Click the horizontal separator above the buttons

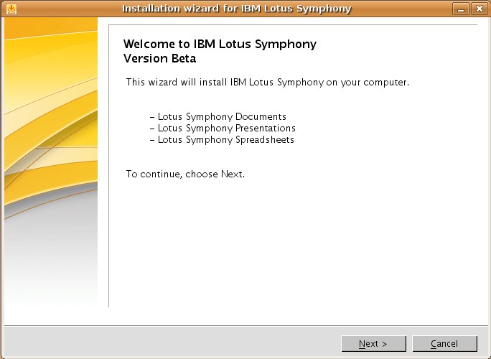245,325
